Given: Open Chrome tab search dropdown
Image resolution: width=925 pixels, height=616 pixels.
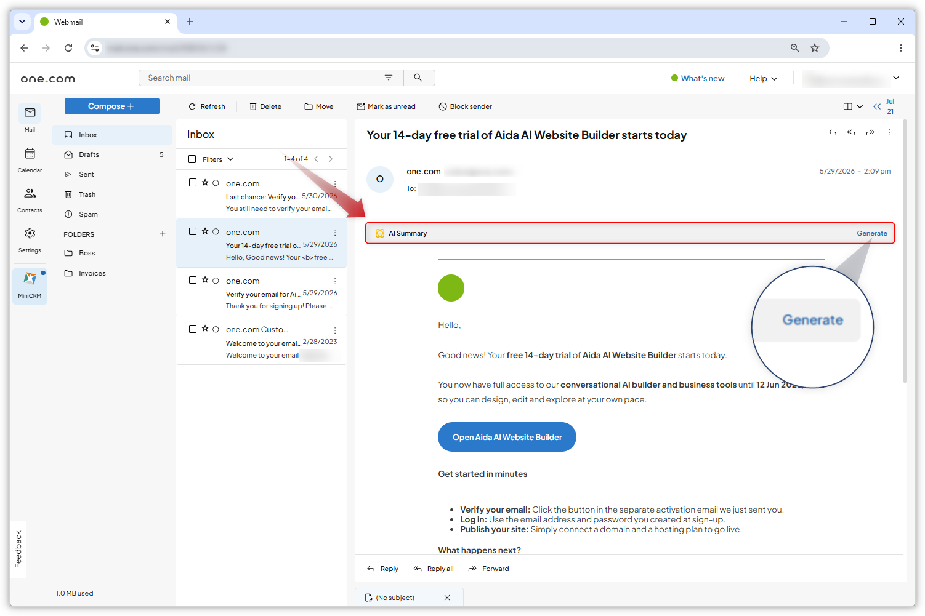Looking at the screenshot, I should click(22, 22).
